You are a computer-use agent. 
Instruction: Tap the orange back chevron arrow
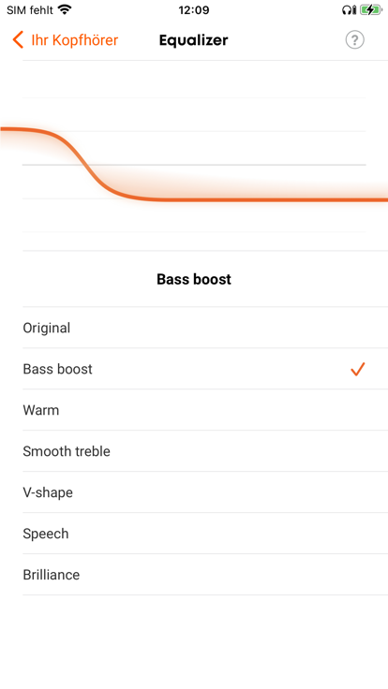coord(18,40)
